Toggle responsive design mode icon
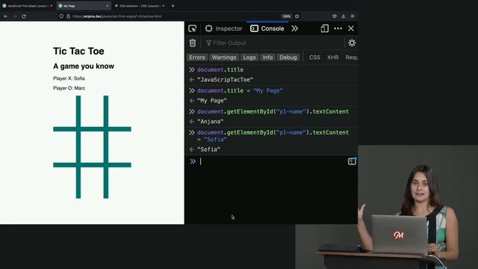Image resolution: width=478 pixels, height=269 pixels. coord(324,28)
